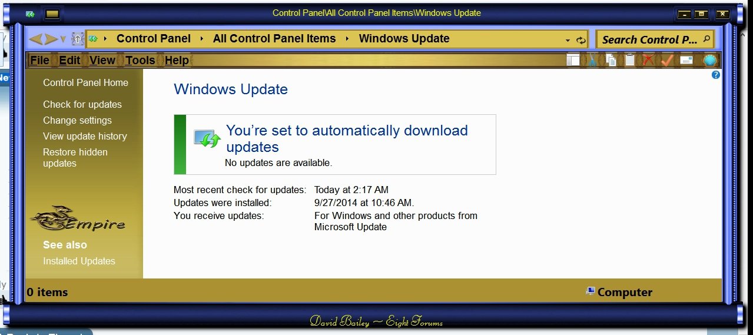The image size is (753, 335).
Task: Click '9/27/2014 at 10:46 AM.' text
Action: [x=364, y=203]
